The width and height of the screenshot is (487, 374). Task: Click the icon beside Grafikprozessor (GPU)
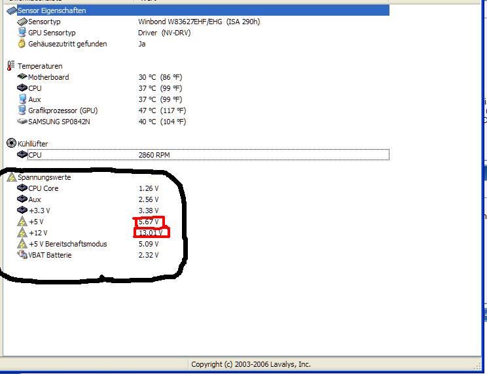[x=22, y=110]
